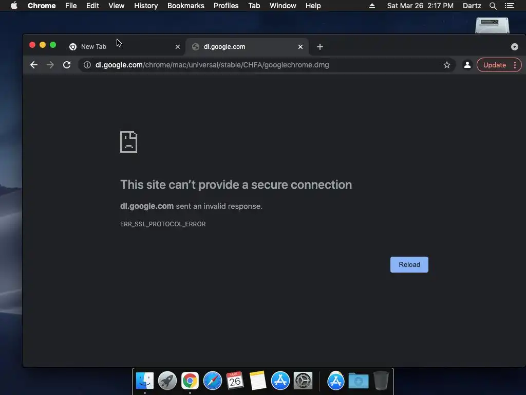Switch to the New Tab tab
The height and width of the screenshot is (395, 526).
(124, 47)
